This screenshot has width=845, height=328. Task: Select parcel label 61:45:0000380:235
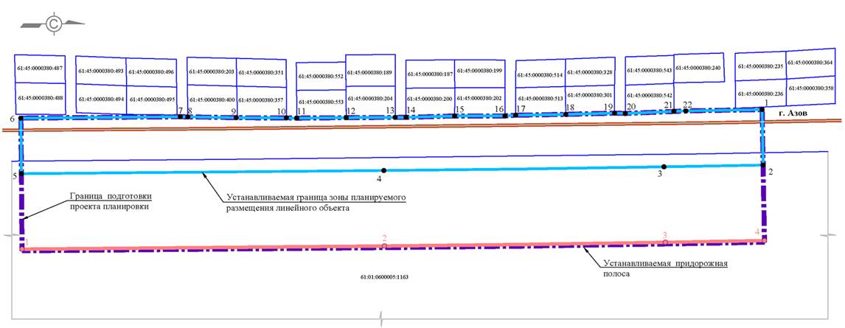click(x=760, y=66)
